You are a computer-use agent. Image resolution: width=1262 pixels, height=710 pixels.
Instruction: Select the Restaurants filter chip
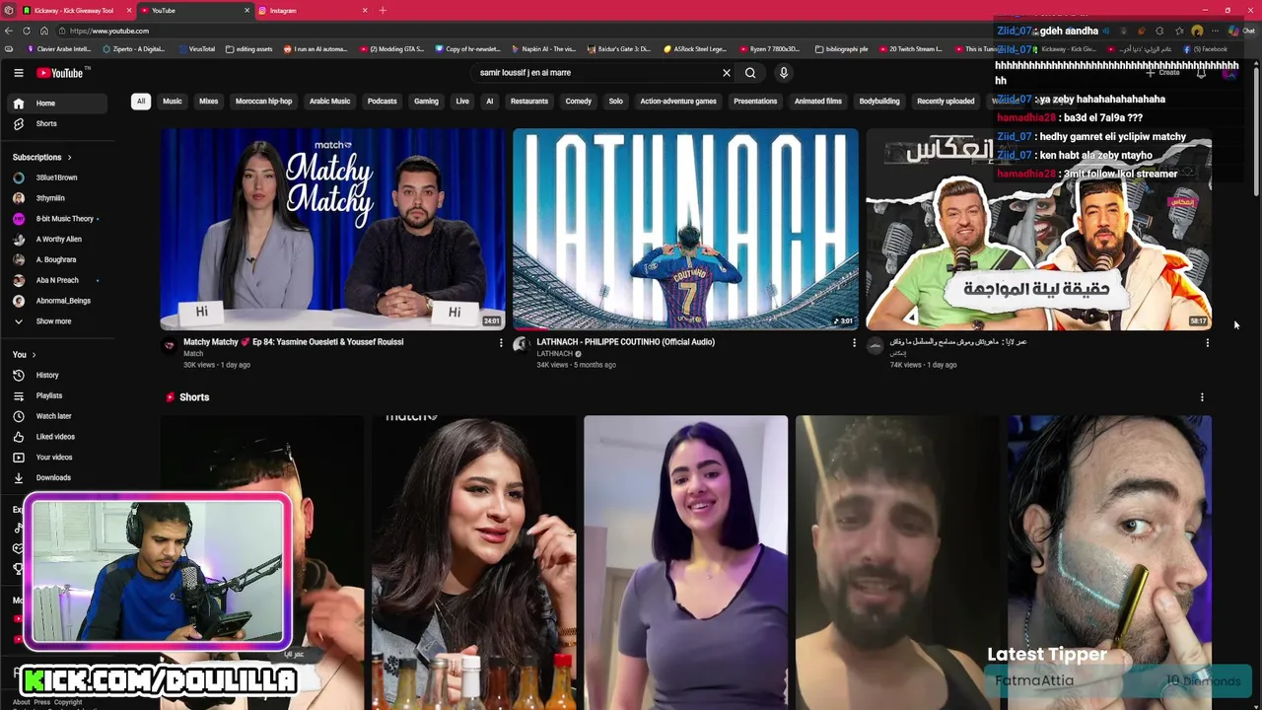pyautogui.click(x=529, y=101)
